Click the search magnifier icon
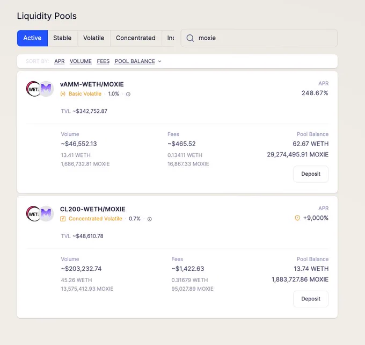The image size is (365, 345). click(190, 38)
